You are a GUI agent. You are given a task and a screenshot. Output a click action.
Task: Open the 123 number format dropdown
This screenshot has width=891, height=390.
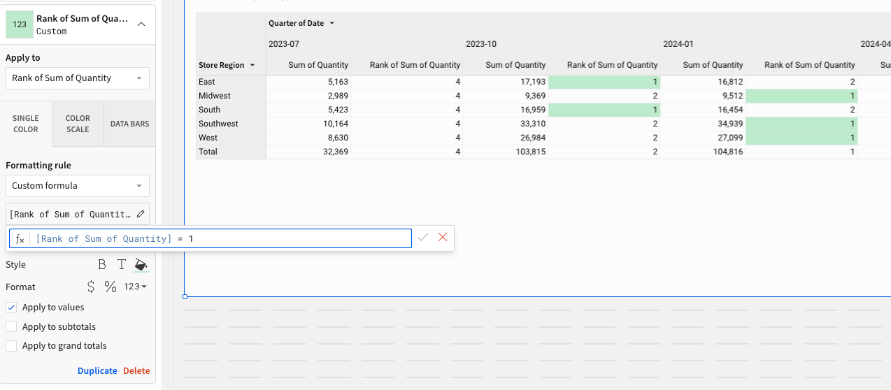[x=135, y=287]
